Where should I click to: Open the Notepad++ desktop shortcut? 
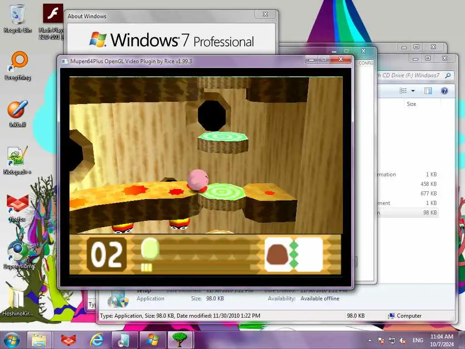pyautogui.click(x=17, y=160)
